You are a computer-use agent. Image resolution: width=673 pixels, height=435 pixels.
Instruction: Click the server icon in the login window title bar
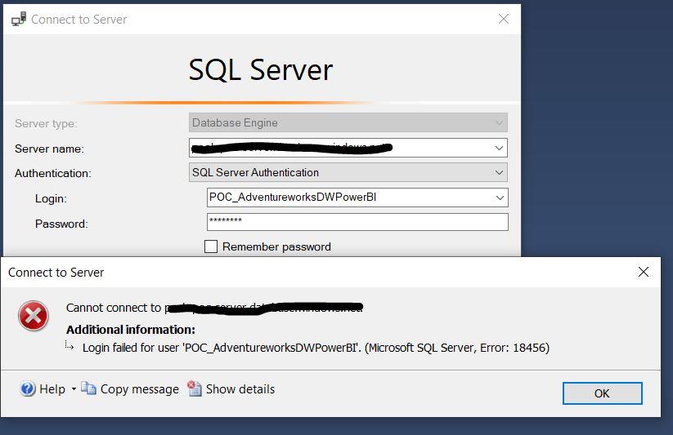point(19,19)
